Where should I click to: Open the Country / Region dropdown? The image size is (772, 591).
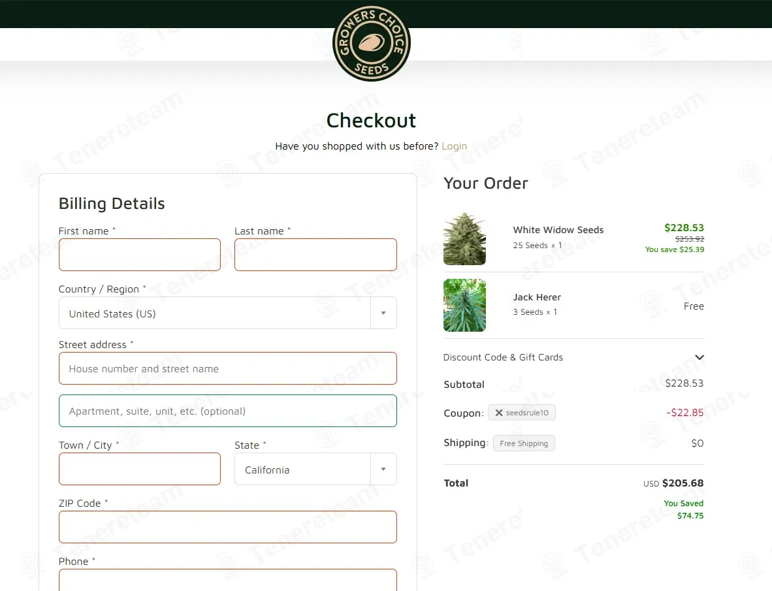pyautogui.click(x=227, y=313)
